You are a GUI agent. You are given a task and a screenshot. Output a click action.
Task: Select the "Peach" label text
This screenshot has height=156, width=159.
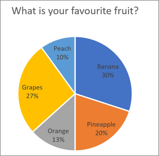click(62, 49)
